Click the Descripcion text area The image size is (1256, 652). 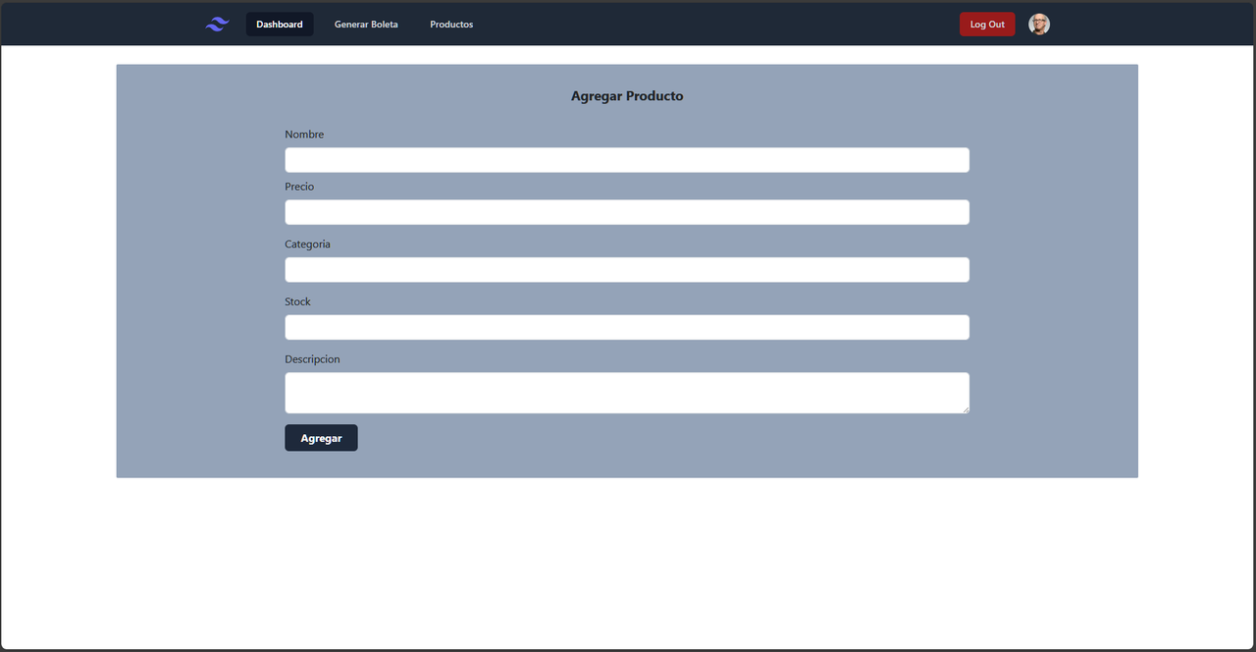627,392
